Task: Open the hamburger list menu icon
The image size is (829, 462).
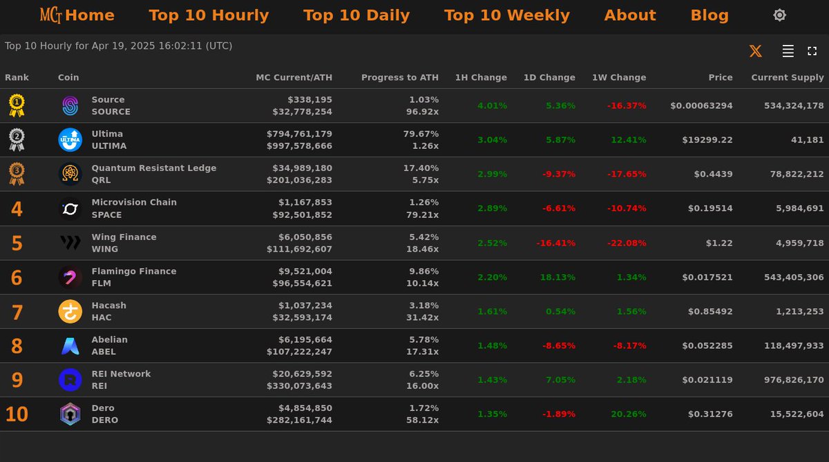Action: (x=788, y=51)
